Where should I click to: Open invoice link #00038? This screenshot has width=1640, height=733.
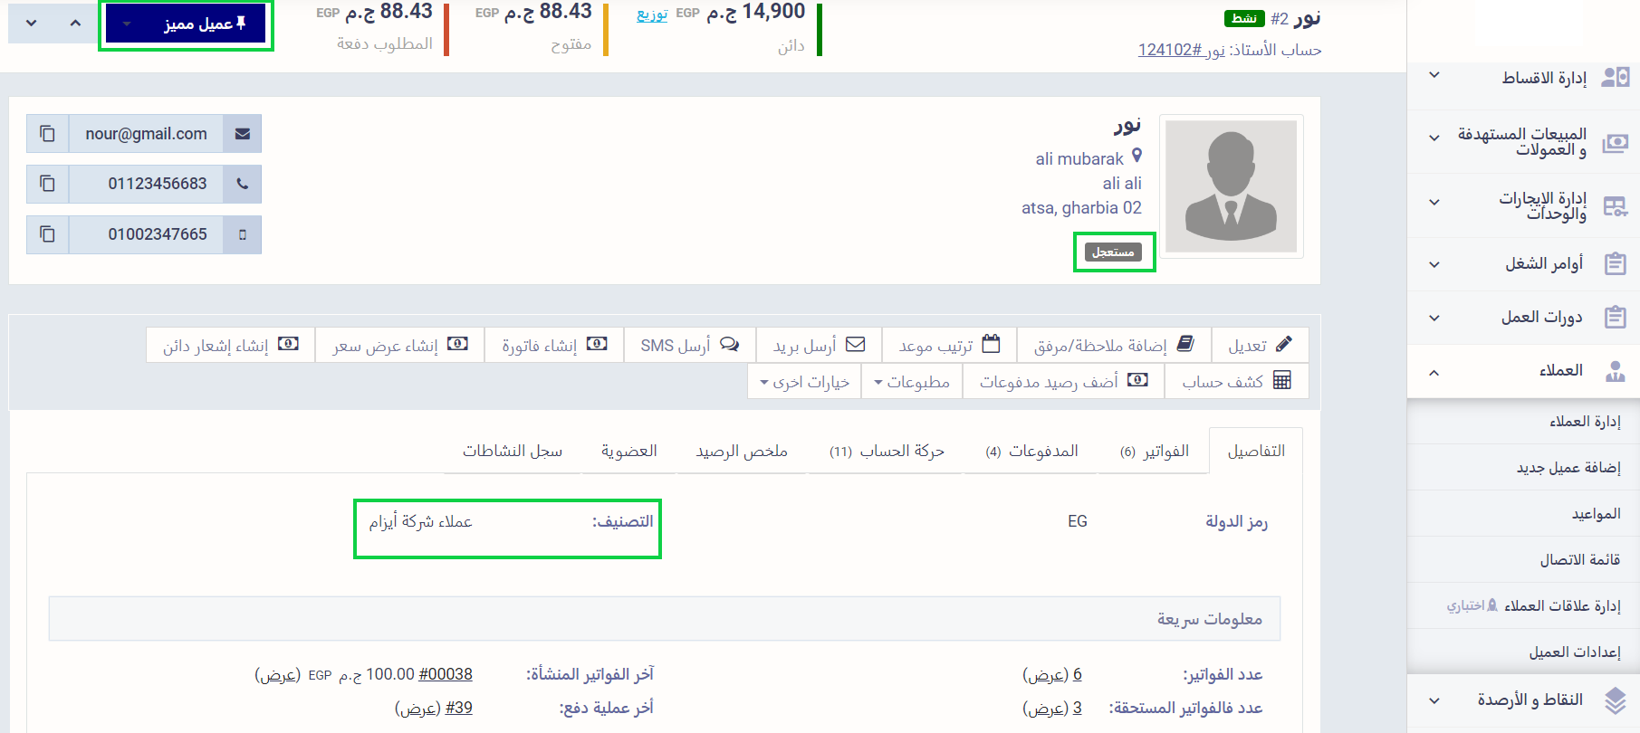tap(446, 674)
